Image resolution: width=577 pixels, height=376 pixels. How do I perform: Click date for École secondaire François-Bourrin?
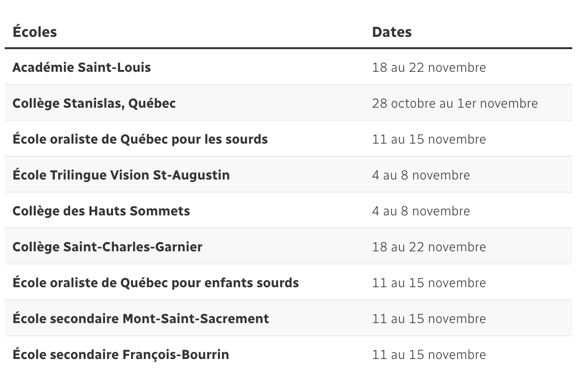(x=429, y=355)
